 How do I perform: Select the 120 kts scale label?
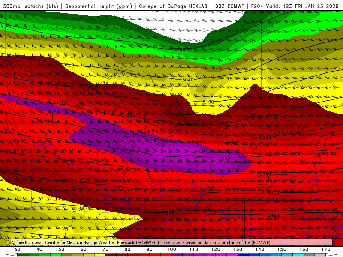point(216,249)
